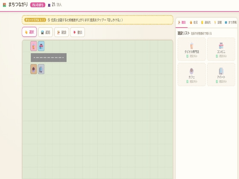
Task: Open the 連絡先 contacts tab
Action: tap(206, 23)
